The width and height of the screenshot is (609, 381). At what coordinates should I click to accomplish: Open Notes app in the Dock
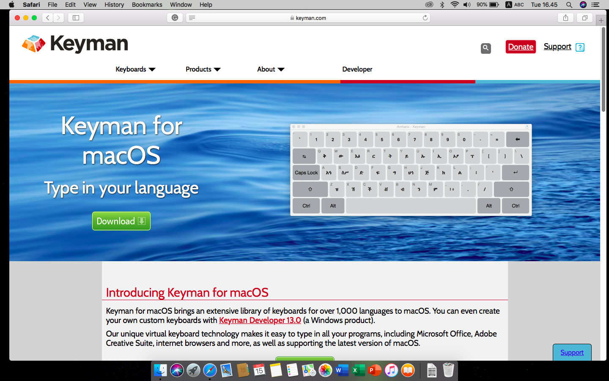tap(276, 370)
